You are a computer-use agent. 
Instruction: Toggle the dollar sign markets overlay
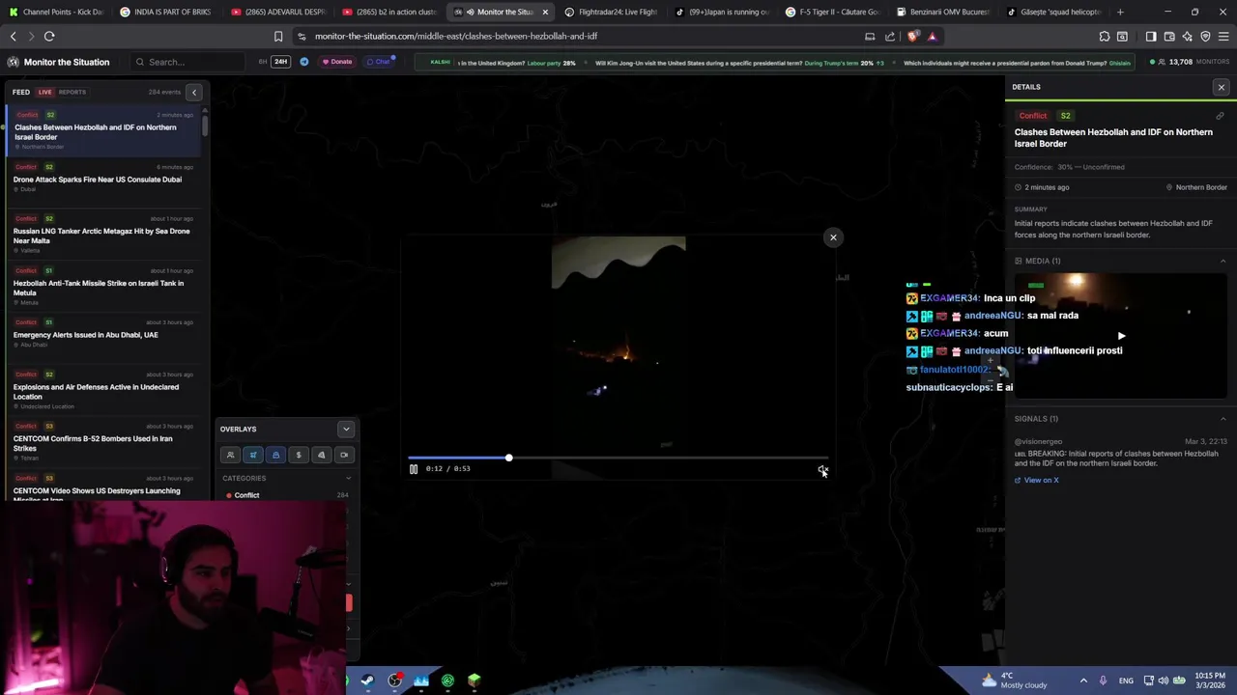pyautogui.click(x=299, y=455)
